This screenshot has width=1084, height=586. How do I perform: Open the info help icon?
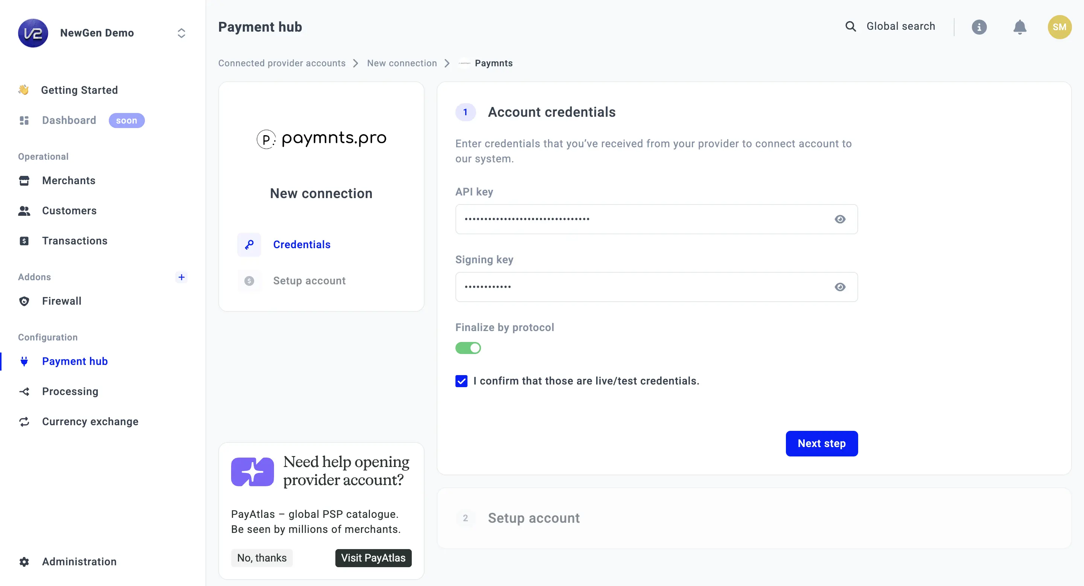coord(979,27)
